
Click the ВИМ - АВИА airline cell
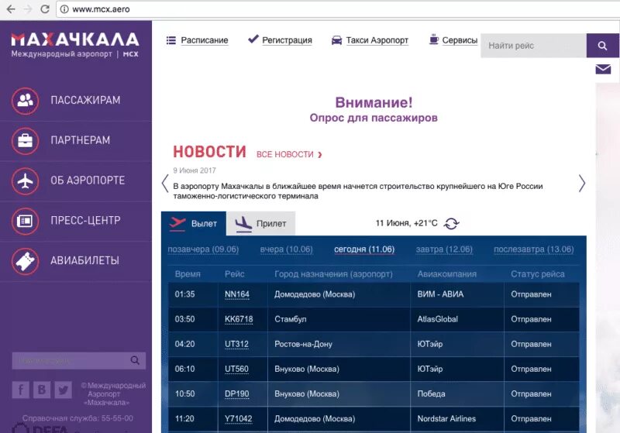(x=457, y=294)
